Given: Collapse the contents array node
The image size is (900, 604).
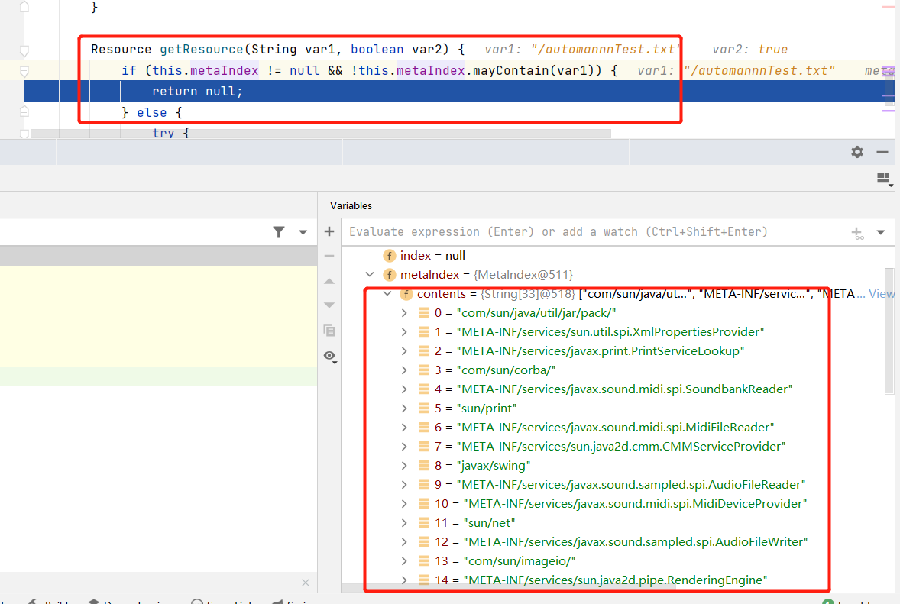Looking at the screenshot, I should point(387,294).
